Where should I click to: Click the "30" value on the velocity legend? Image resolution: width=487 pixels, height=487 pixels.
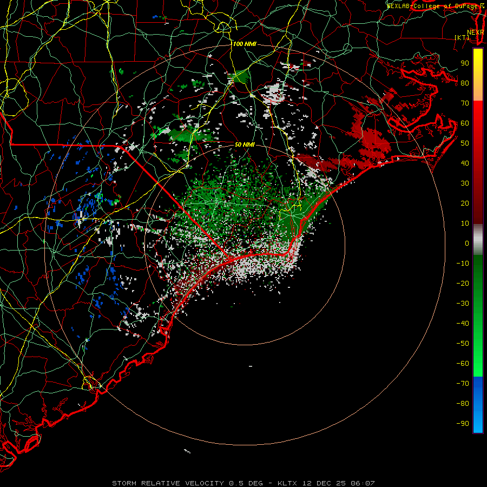pos(465,183)
